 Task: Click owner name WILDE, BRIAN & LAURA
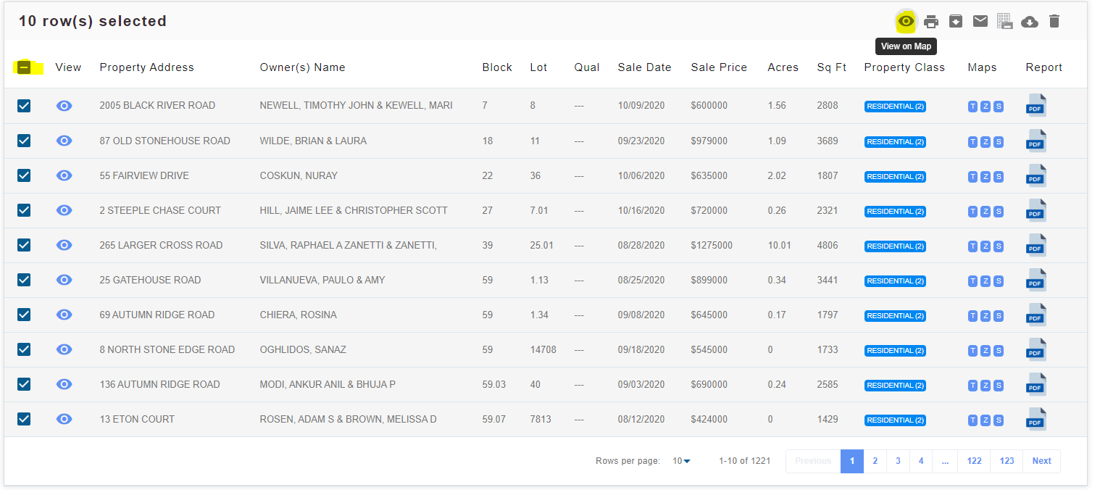(313, 141)
